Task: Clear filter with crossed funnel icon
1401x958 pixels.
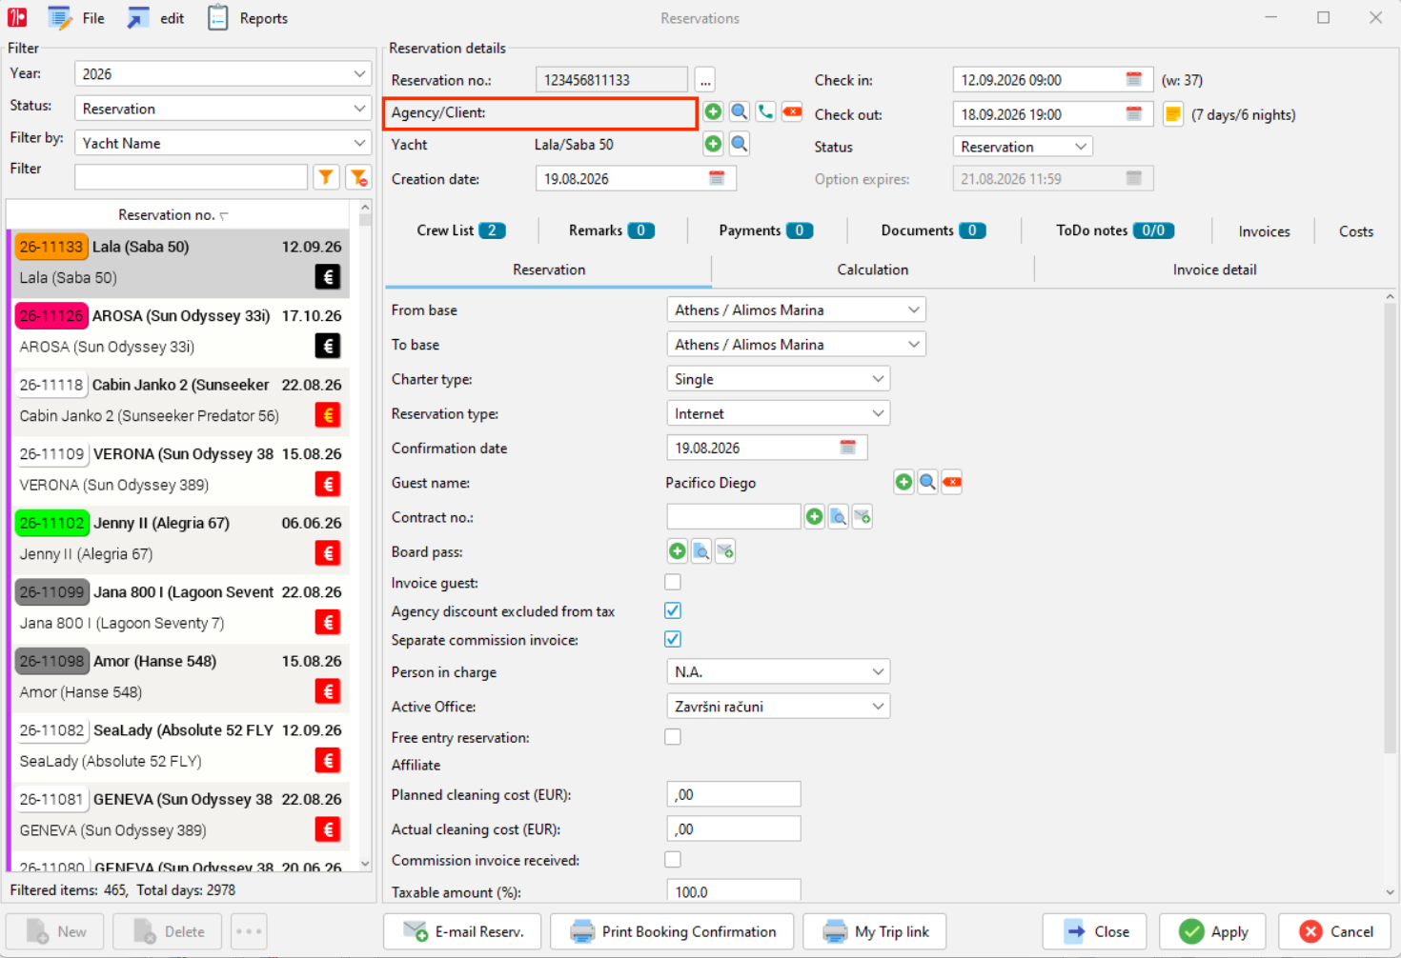Action: point(358,177)
